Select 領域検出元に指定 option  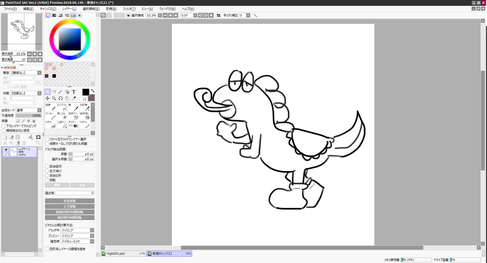pos(4,131)
